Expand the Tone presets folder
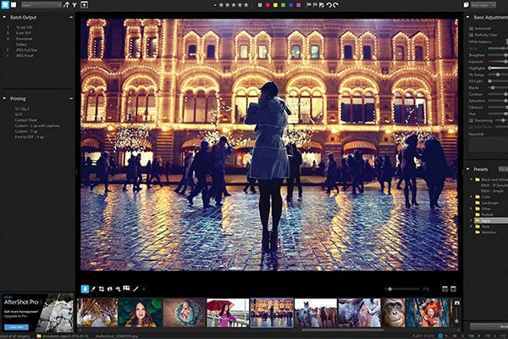Screen dimensions: 508x339 pyautogui.click(x=471, y=226)
